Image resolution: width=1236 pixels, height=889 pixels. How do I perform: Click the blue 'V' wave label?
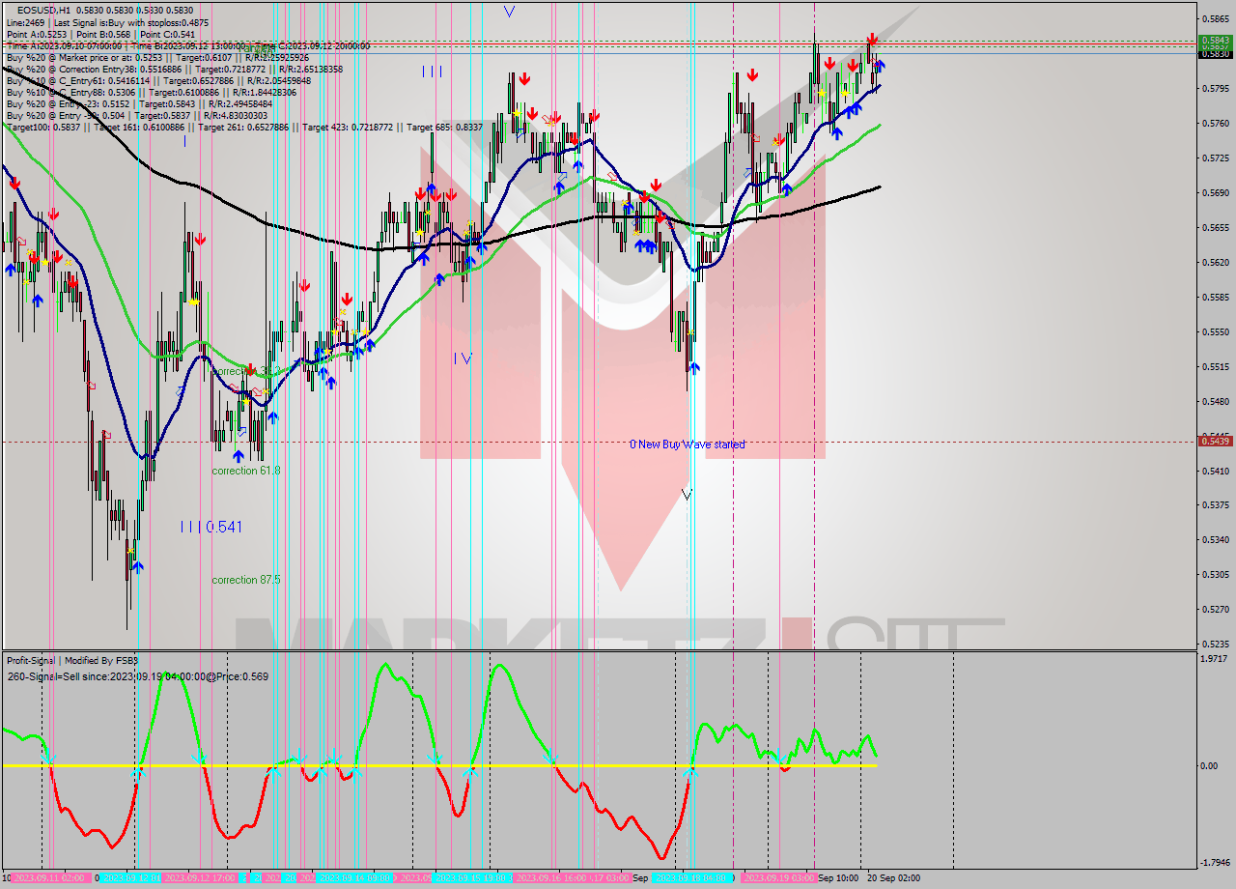pos(509,12)
